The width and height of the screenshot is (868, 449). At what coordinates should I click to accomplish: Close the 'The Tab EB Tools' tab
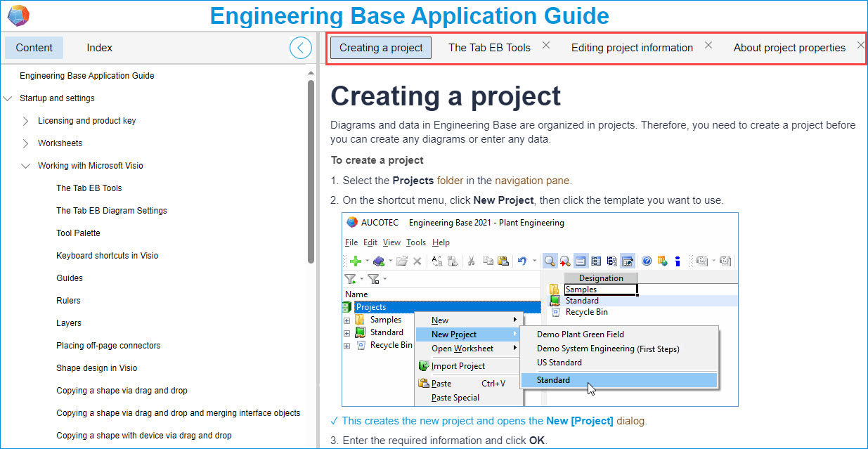(x=546, y=46)
